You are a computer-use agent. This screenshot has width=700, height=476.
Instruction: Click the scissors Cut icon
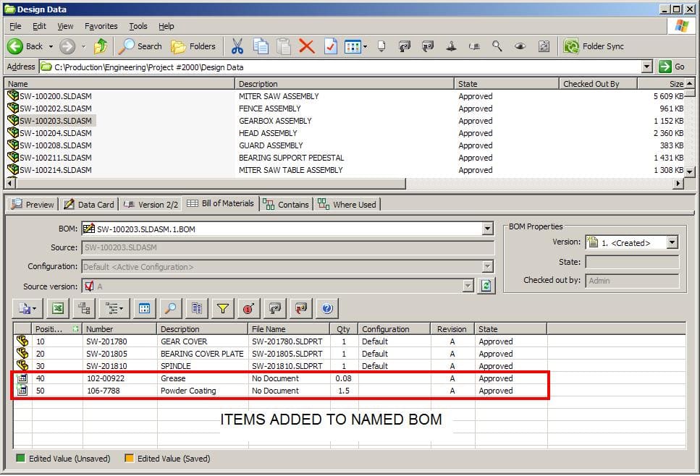pos(237,46)
